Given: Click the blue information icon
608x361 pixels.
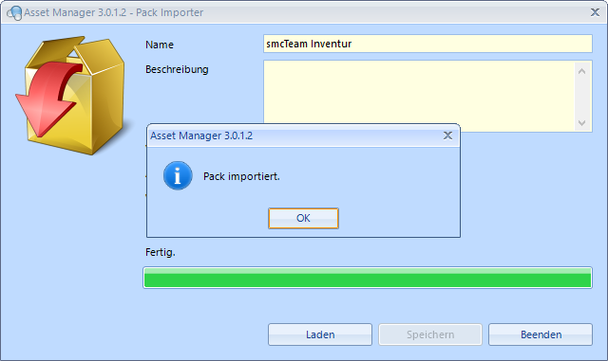Looking at the screenshot, I should click(x=178, y=175).
